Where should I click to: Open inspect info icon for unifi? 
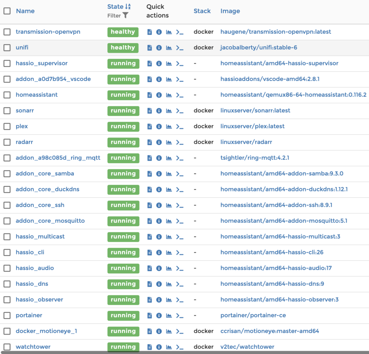159,48
